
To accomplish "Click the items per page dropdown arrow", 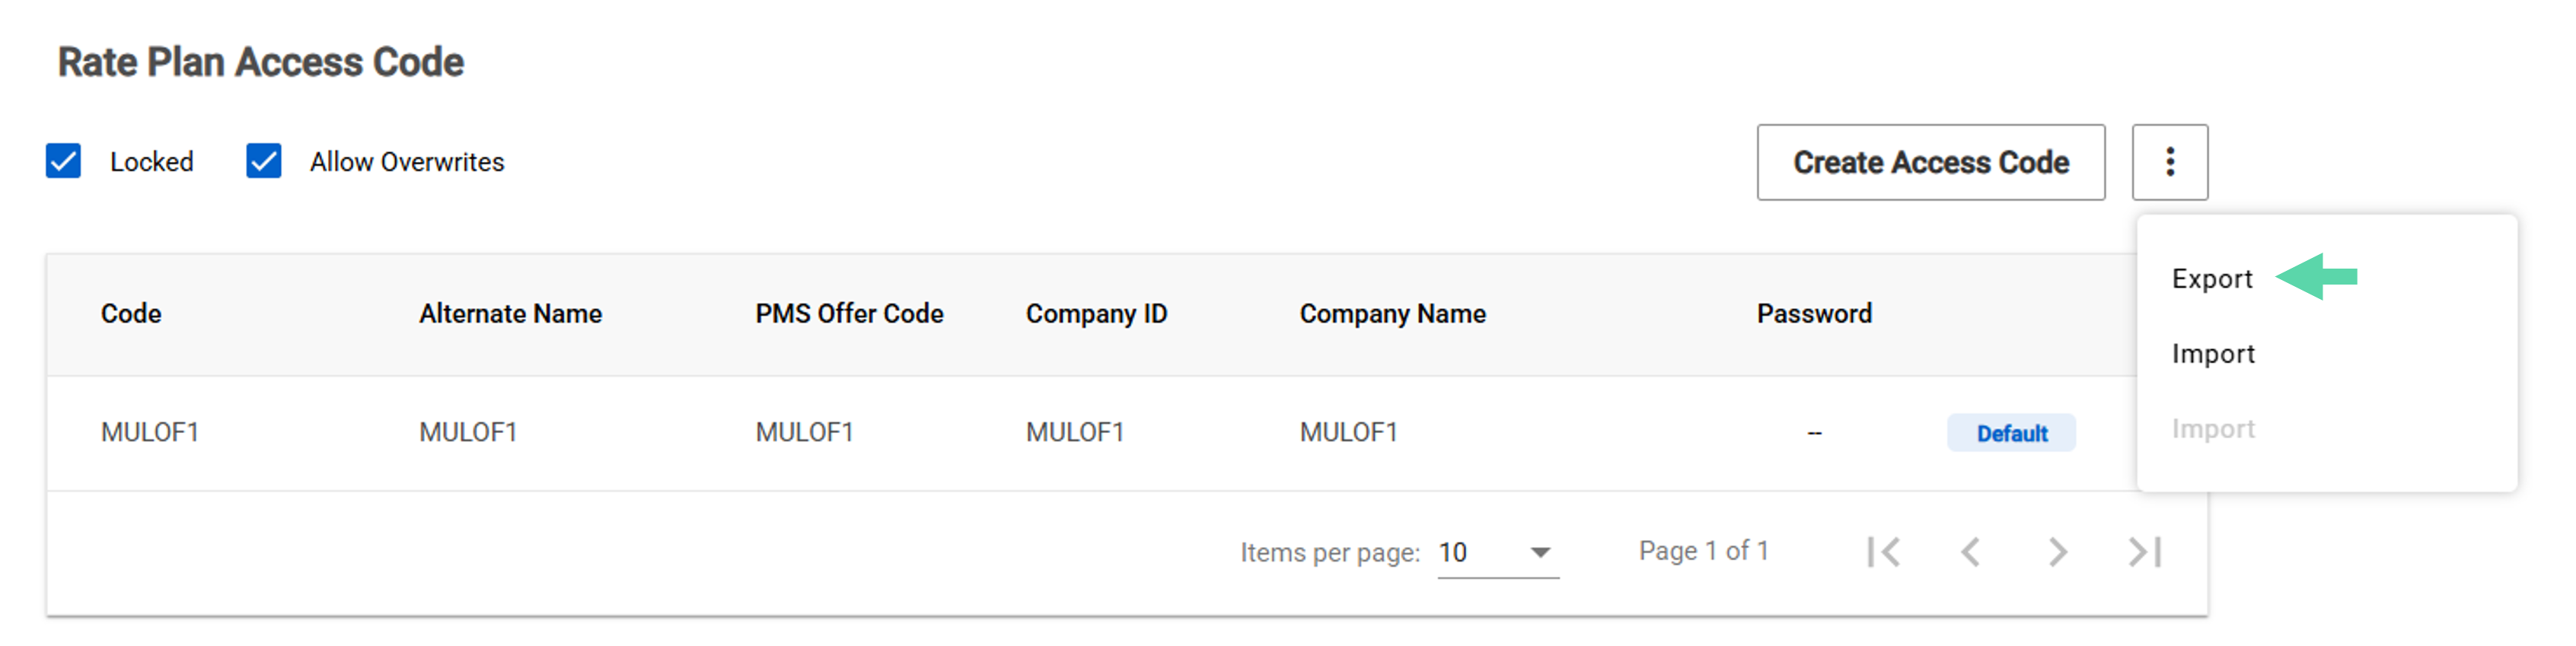I will [1540, 552].
